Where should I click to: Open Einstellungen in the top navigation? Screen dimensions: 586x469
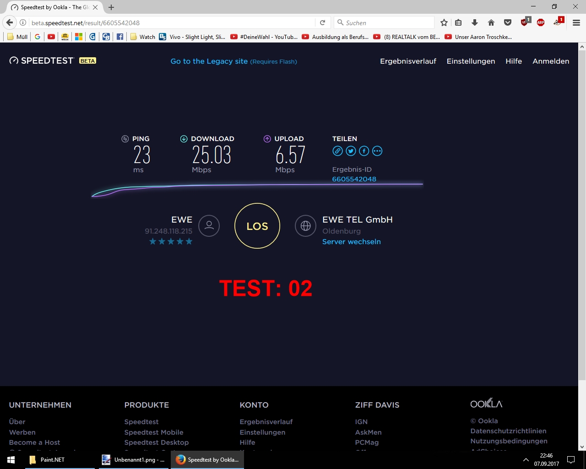click(x=471, y=61)
